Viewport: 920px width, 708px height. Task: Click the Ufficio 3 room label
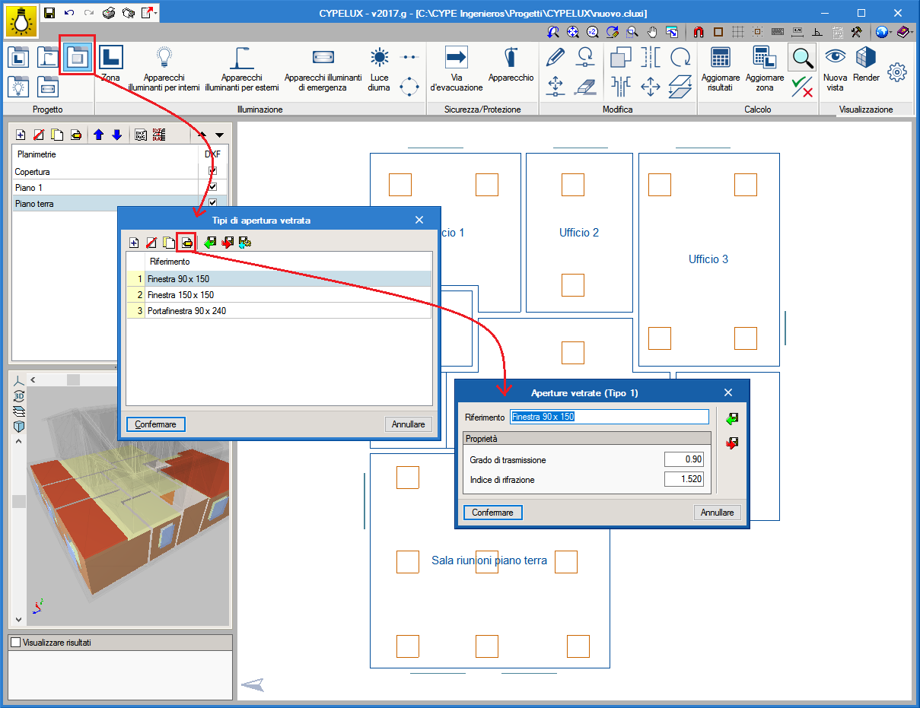click(708, 259)
